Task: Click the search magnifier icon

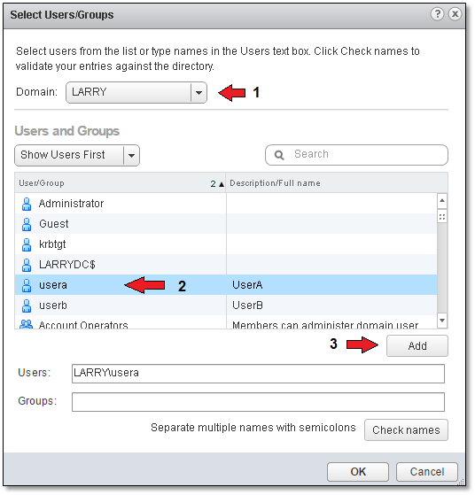Action: 279,155
